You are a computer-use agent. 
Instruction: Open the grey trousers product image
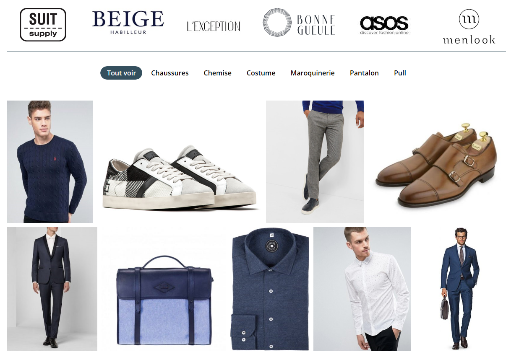(x=315, y=162)
